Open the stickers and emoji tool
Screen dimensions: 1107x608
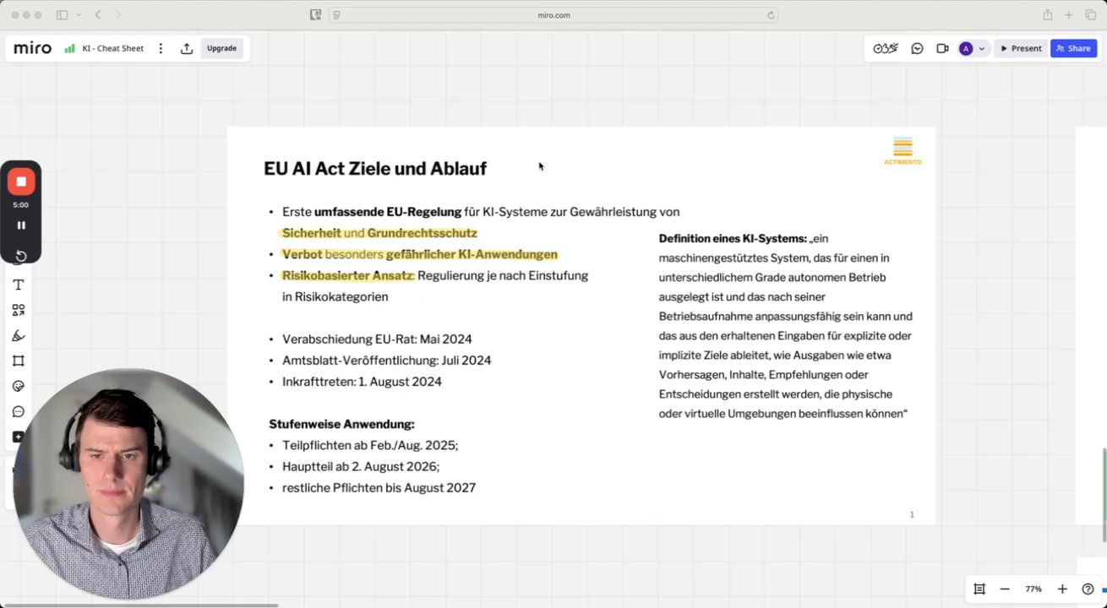[x=19, y=386]
